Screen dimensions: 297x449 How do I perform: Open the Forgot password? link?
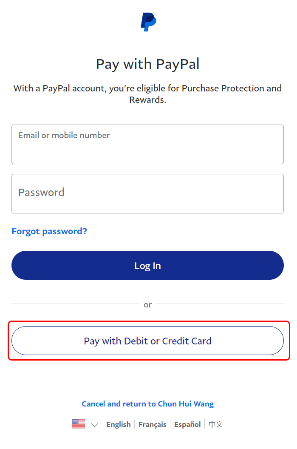coord(49,231)
